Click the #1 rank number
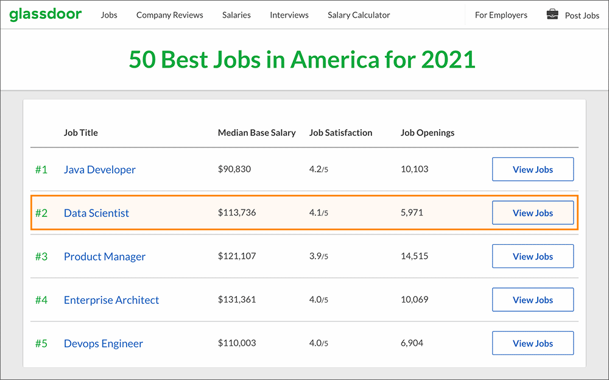Image resolution: width=609 pixels, height=380 pixels. click(41, 169)
